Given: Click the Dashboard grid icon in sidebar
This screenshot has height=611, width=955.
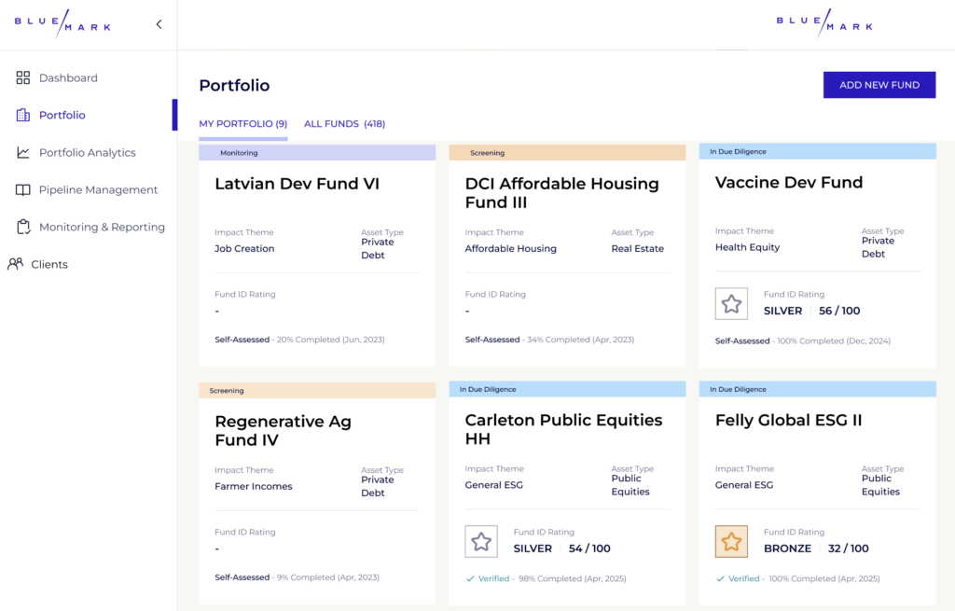Looking at the screenshot, I should coord(23,78).
